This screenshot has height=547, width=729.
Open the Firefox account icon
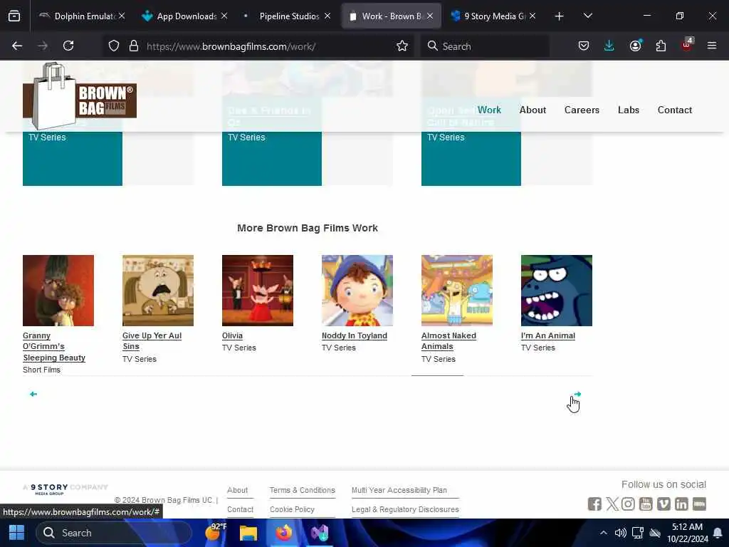tap(635, 46)
